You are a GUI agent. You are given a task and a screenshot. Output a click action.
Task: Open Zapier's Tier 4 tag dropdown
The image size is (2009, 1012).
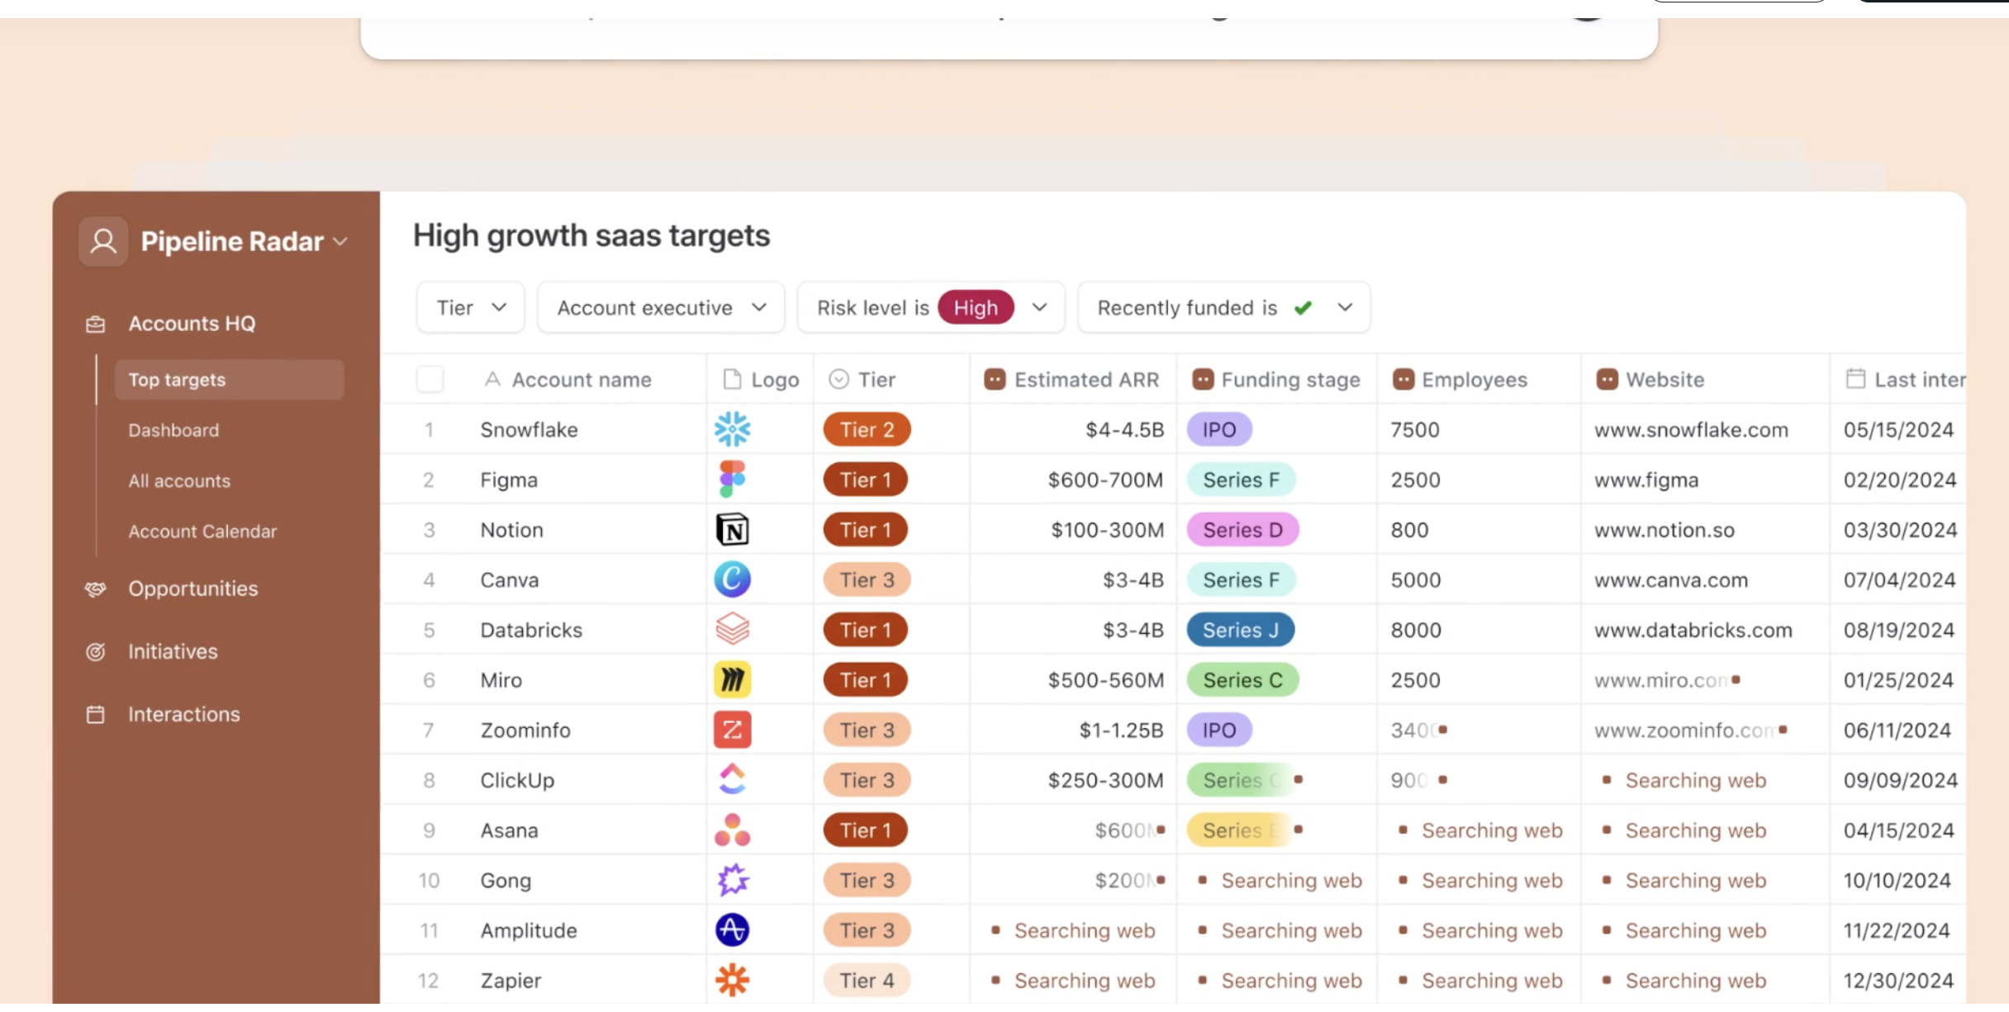867,981
